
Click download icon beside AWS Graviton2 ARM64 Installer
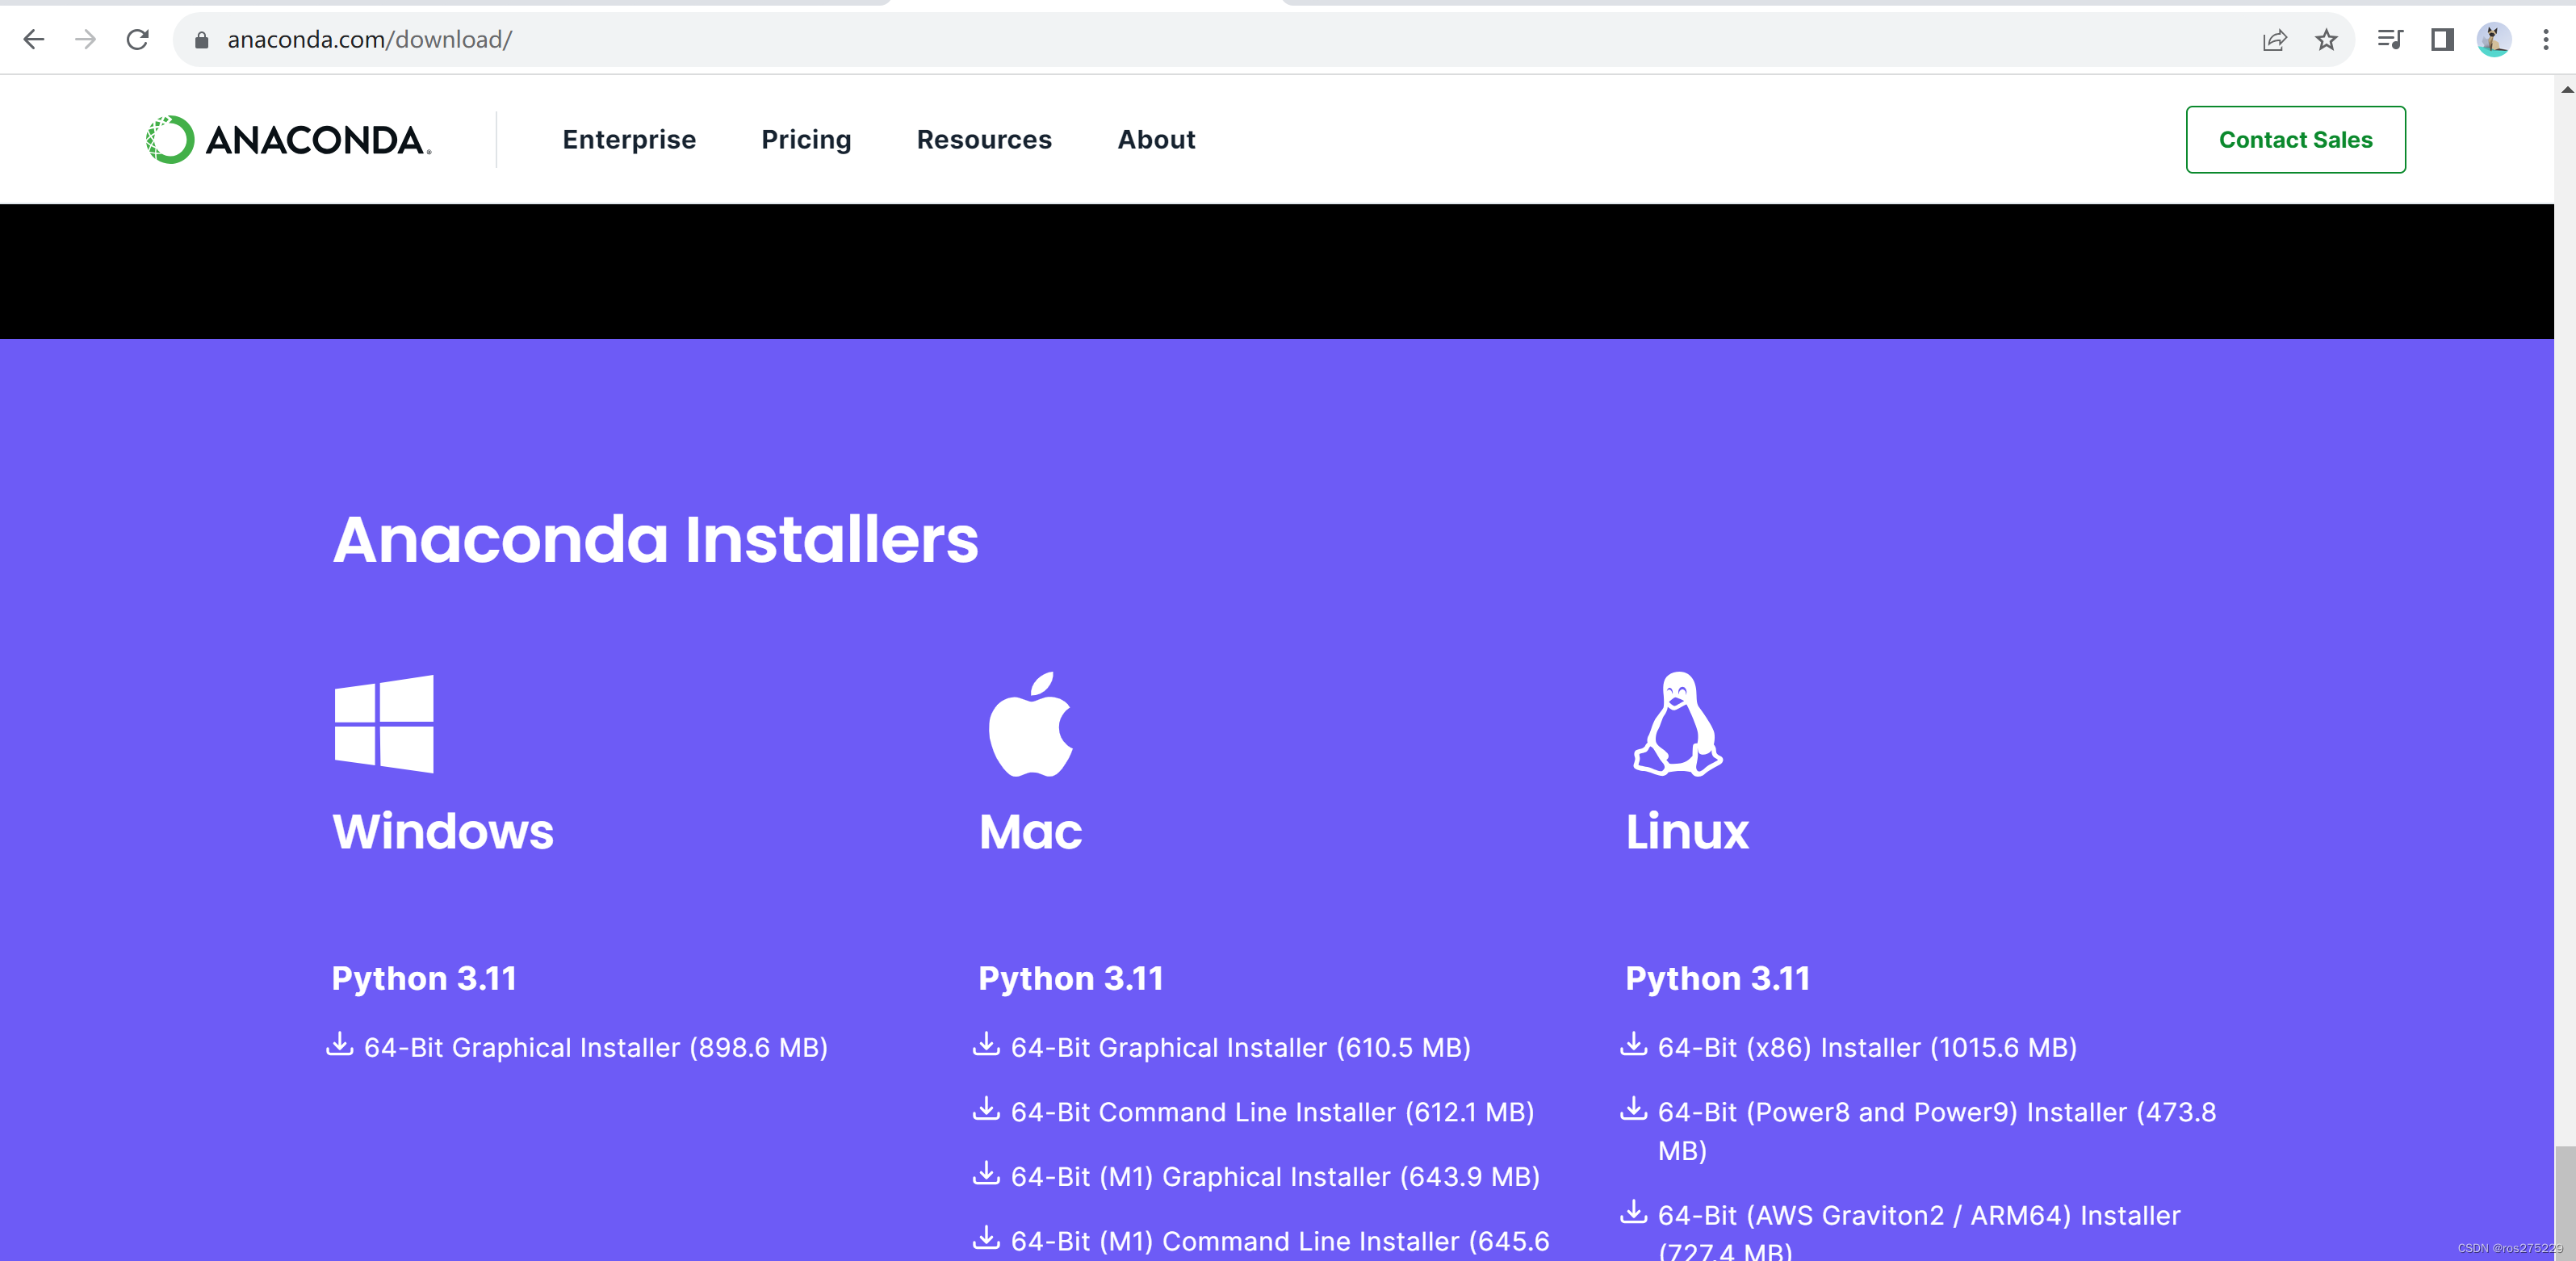tap(1633, 1212)
